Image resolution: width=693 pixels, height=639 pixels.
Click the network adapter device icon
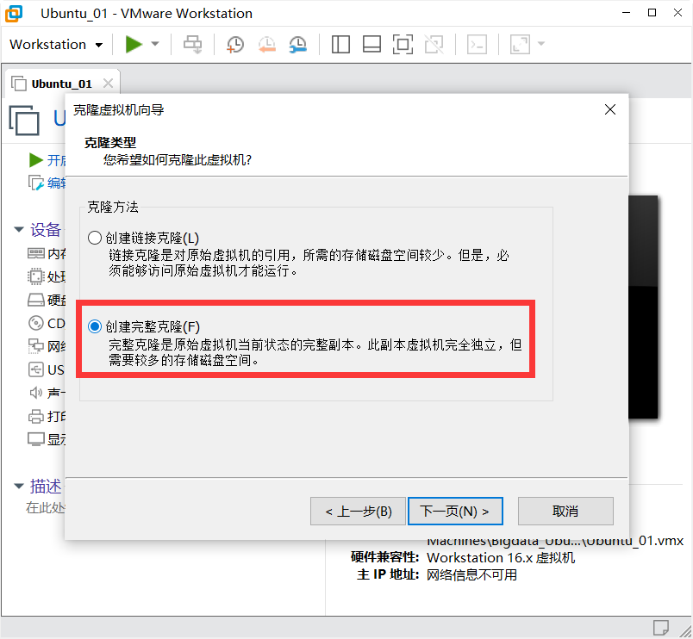(x=36, y=346)
